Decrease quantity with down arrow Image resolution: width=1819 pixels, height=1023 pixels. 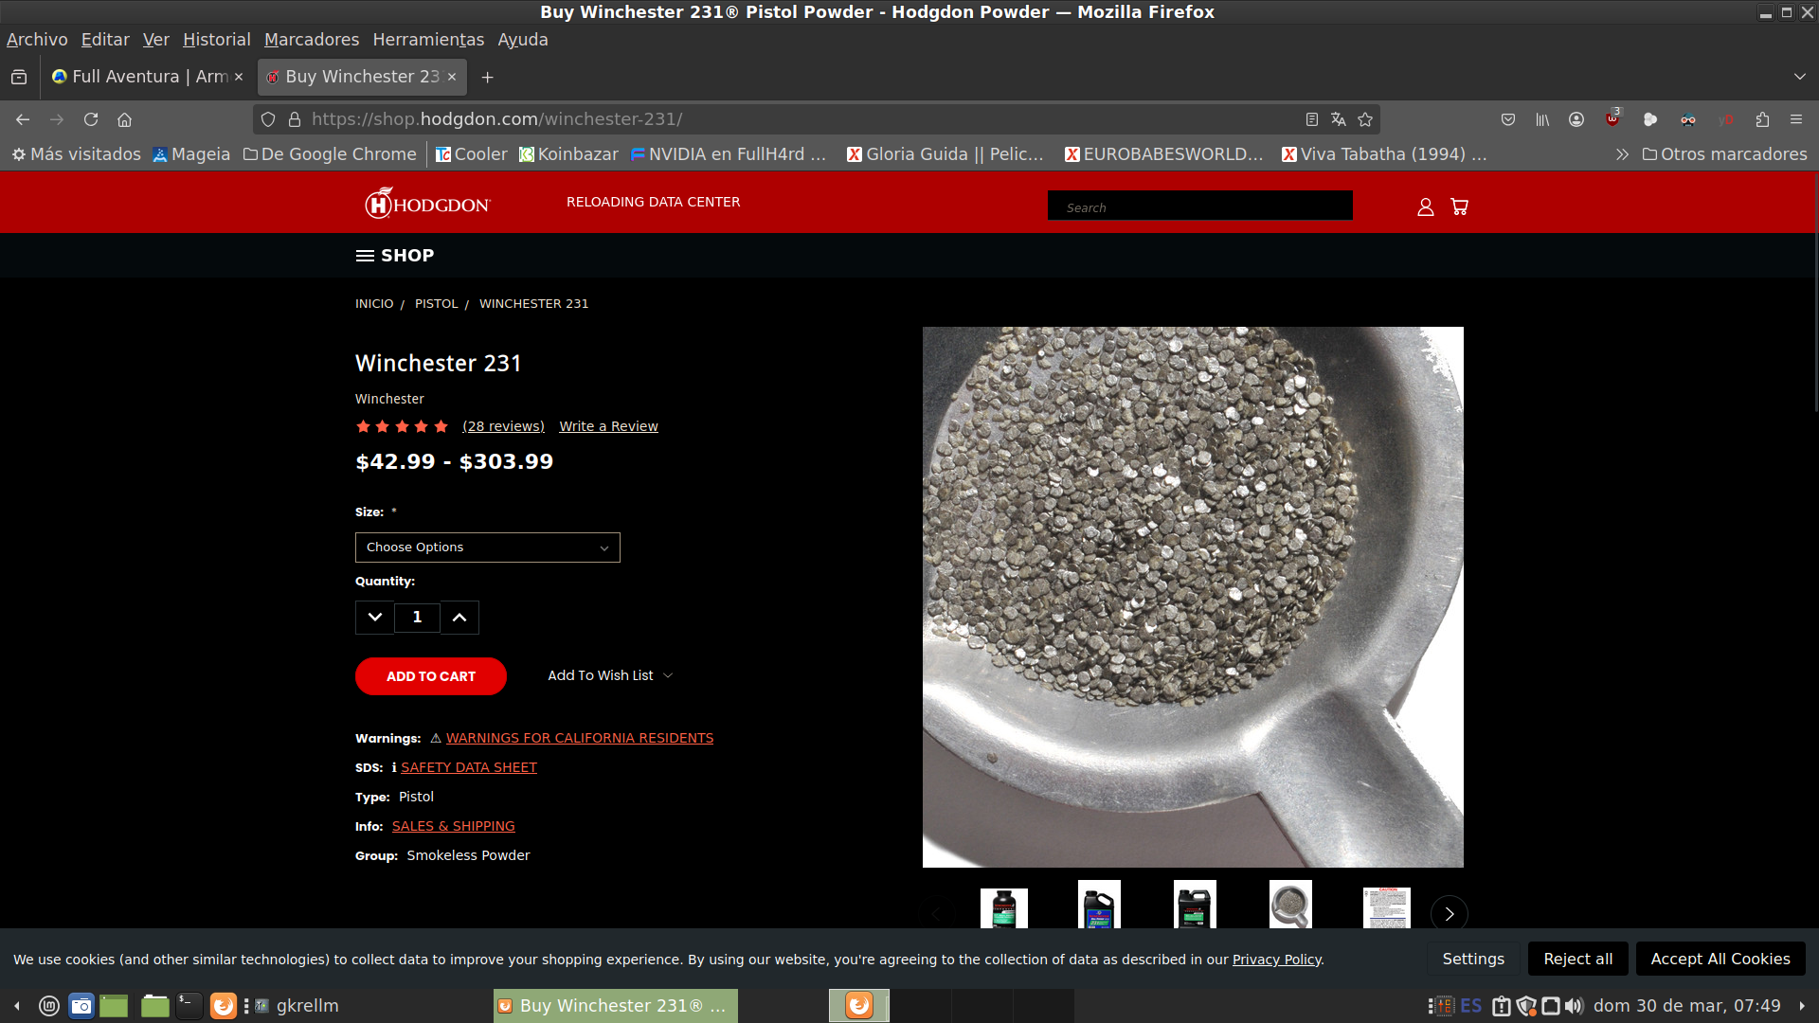(x=375, y=618)
